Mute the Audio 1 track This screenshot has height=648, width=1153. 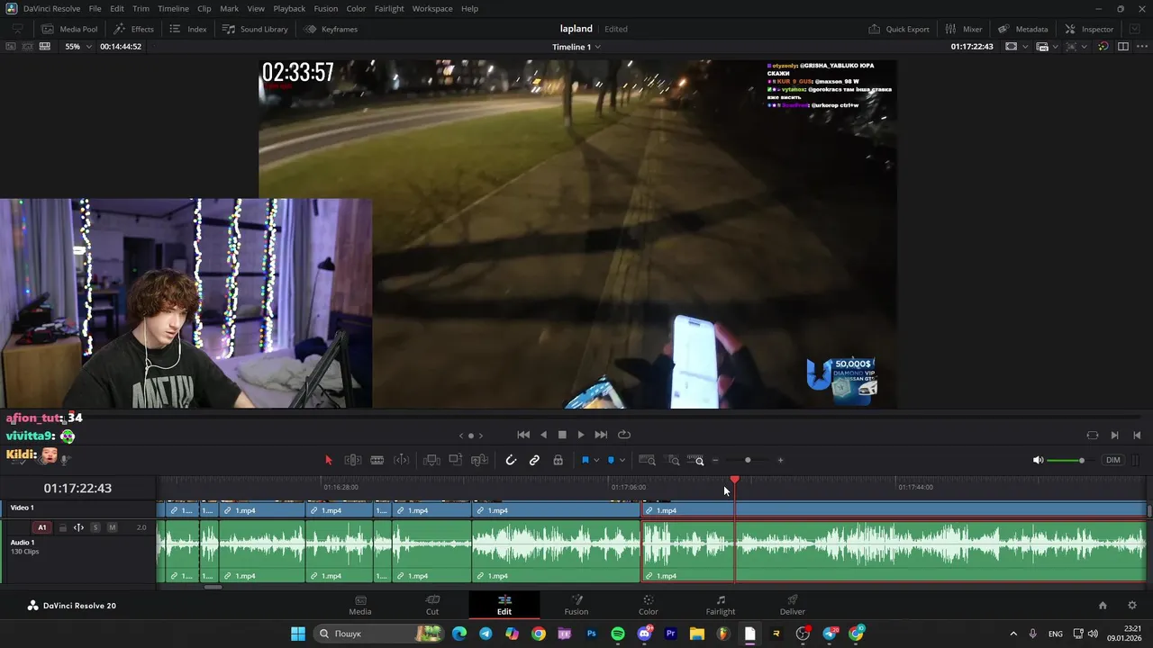click(112, 527)
